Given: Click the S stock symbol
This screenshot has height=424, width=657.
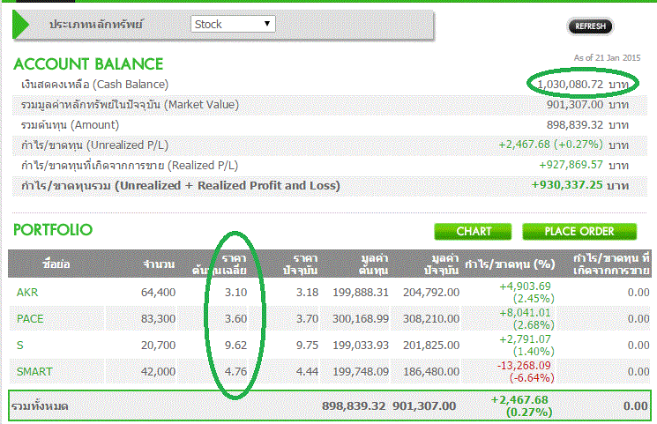Looking at the screenshot, I should (x=19, y=345).
